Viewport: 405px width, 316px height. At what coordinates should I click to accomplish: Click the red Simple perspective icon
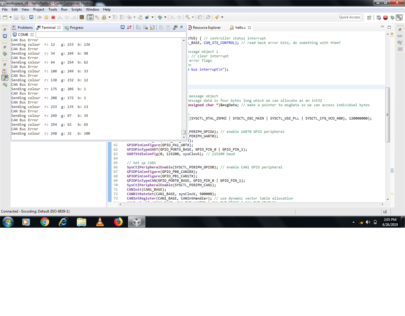coord(386,17)
